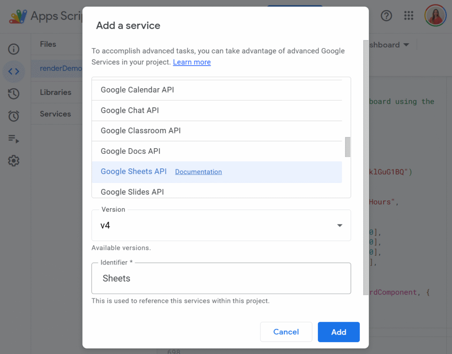
Task: Click the Help question mark icon
Action: tap(386, 16)
